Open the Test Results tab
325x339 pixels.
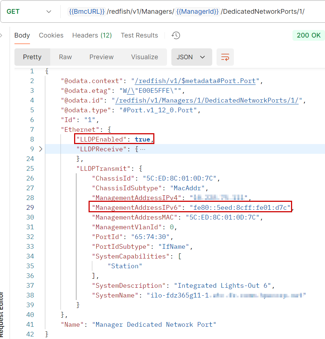coord(140,35)
